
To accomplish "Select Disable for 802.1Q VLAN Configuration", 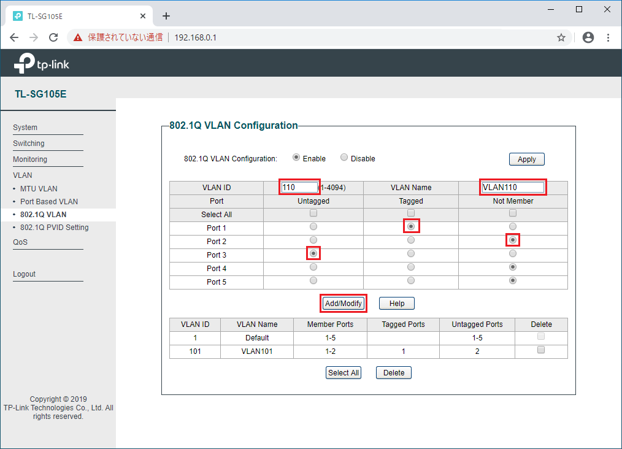I will (344, 158).
